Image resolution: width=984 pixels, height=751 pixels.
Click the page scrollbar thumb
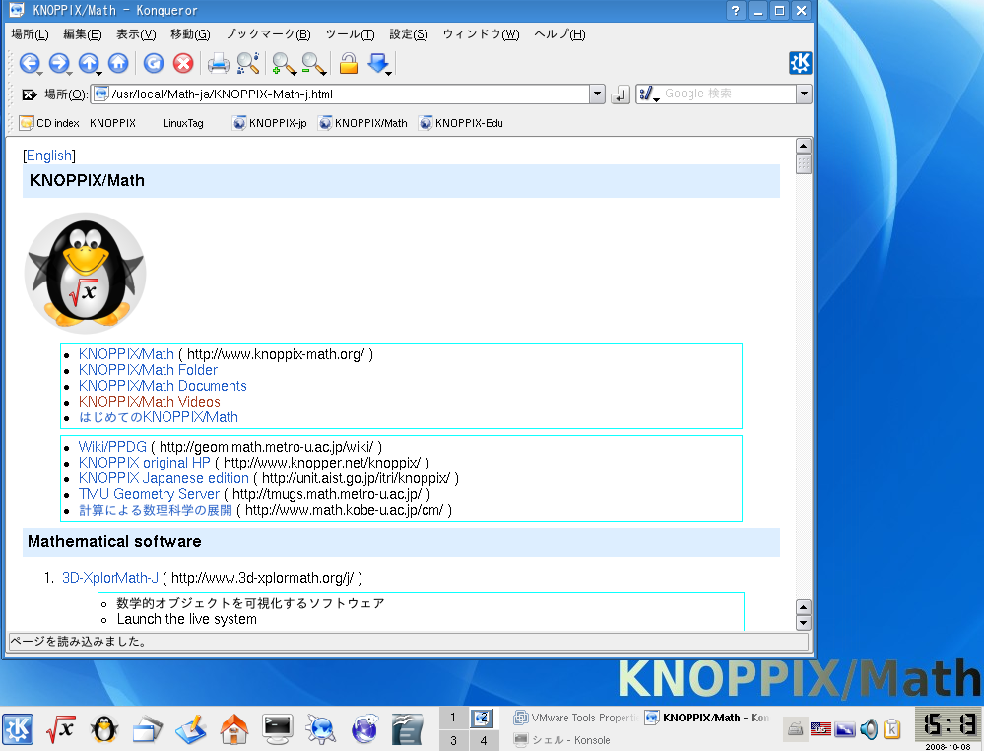click(804, 164)
